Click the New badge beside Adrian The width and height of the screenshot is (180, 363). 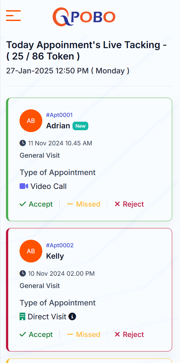pyautogui.click(x=81, y=126)
